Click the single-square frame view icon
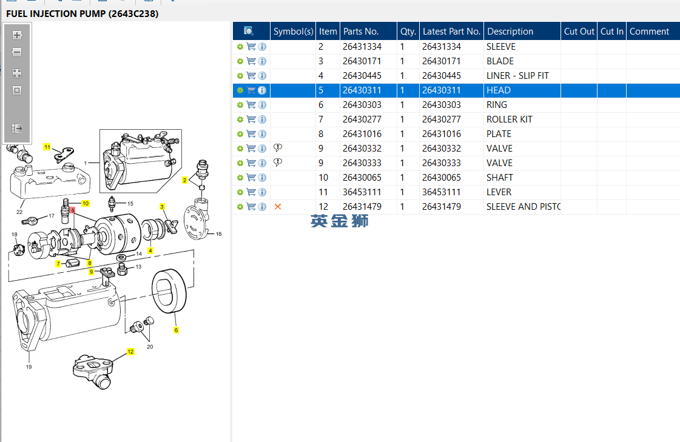Viewport: 680px width, 442px height. coord(17,90)
